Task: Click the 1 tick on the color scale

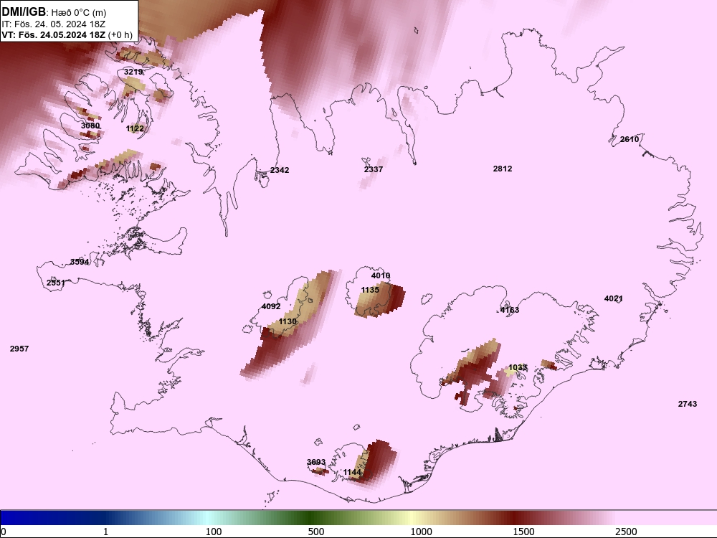Action: (105, 532)
